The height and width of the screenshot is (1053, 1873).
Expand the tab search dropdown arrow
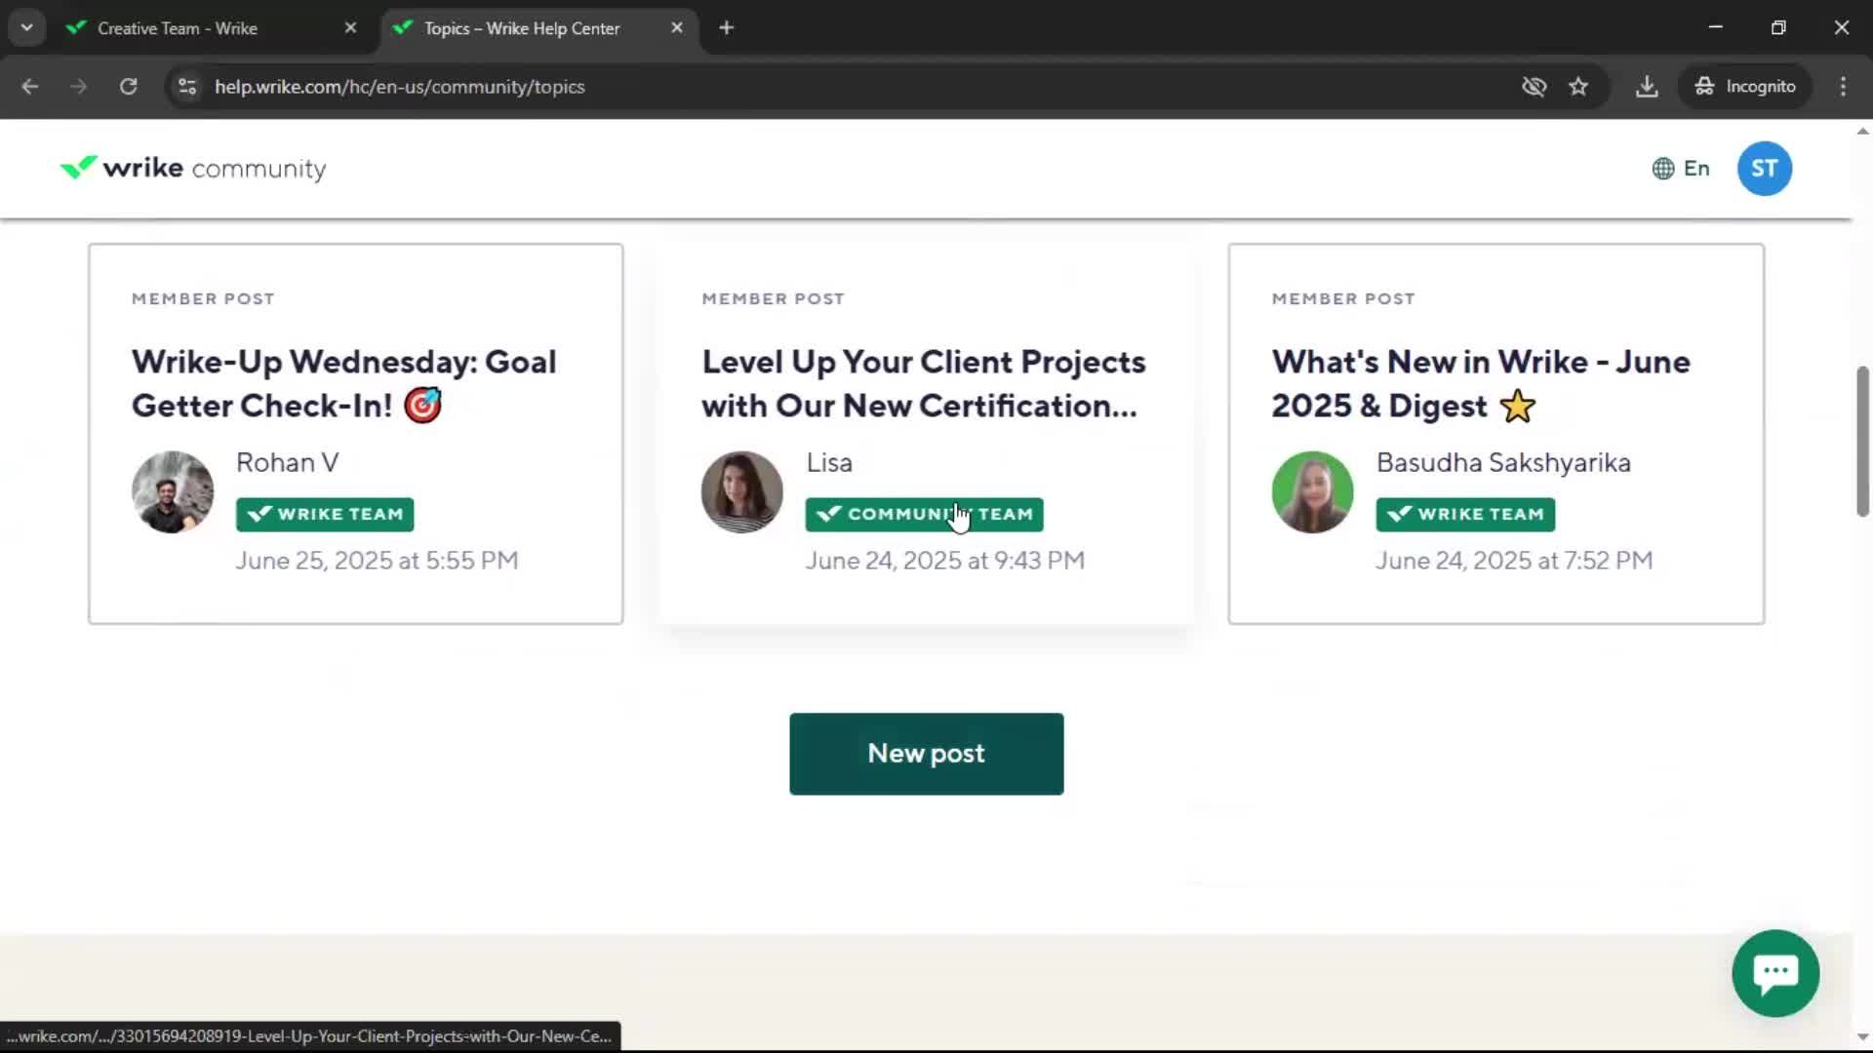tap(27, 28)
